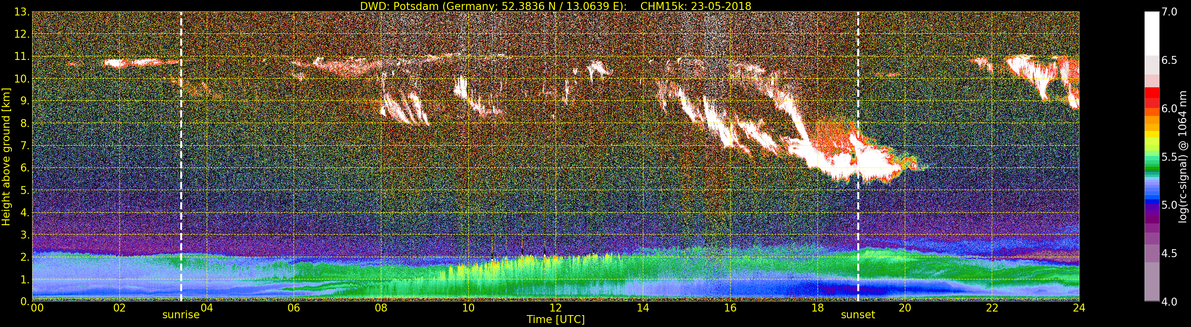Click the "18" time axis tick label
1191x327 pixels.
818,308
